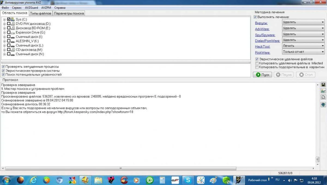327x185 pixels.
Task: Toggle Выполнять лечение checkbox
Action: click(x=255, y=17)
